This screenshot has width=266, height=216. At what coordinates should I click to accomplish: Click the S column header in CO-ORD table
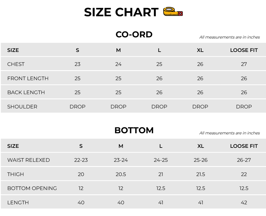coord(77,50)
